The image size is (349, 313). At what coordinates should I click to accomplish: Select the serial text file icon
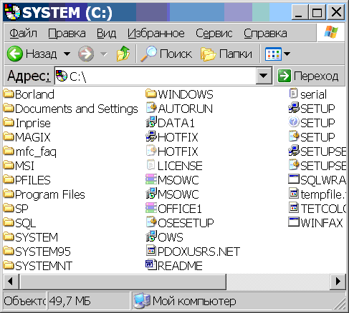pyautogui.click(x=293, y=94)
